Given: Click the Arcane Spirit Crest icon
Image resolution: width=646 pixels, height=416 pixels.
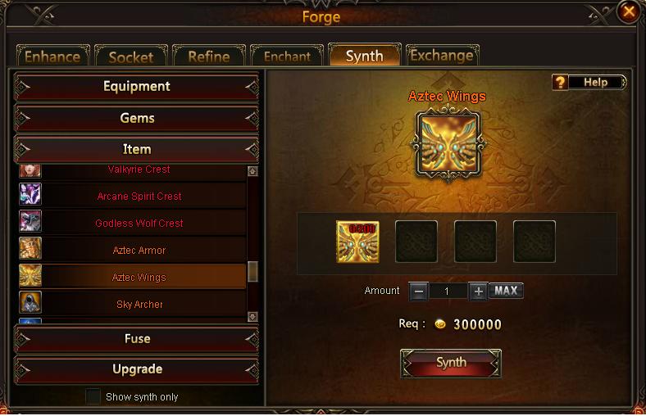Looking at the screenshot, I should point(30,194).
